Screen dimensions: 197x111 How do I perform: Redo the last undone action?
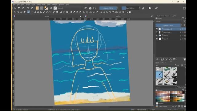(32, 8)
